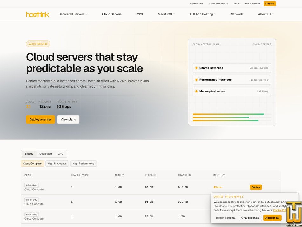Click the Memory instances card
Screen dimensions: 302x227
point(232,91)
